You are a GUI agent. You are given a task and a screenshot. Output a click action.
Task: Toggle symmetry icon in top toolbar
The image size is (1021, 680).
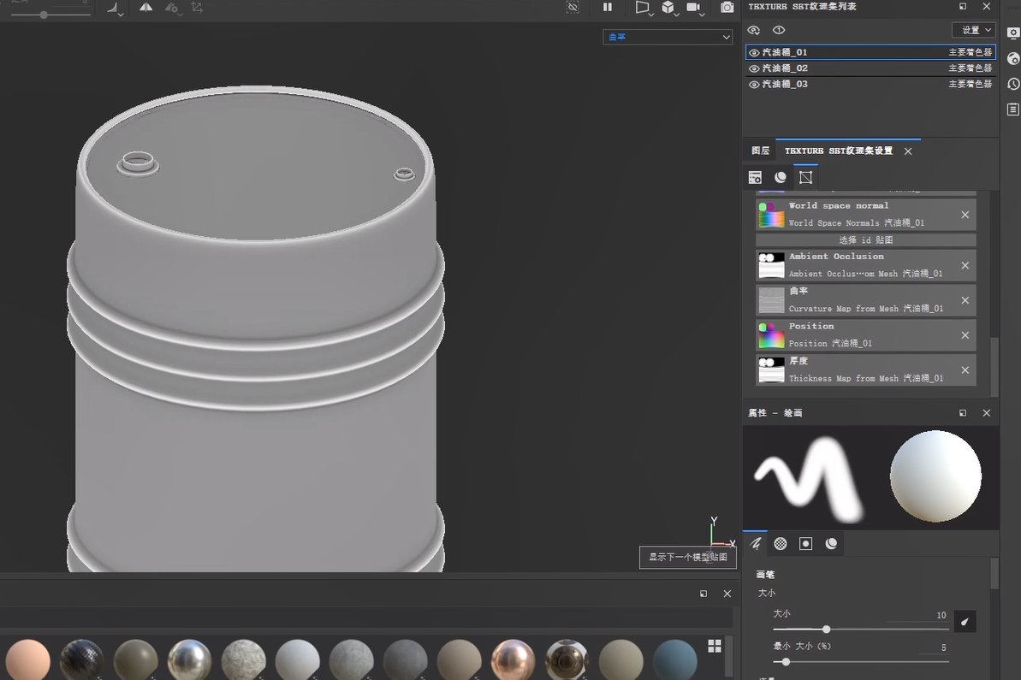tap(146, 7)
